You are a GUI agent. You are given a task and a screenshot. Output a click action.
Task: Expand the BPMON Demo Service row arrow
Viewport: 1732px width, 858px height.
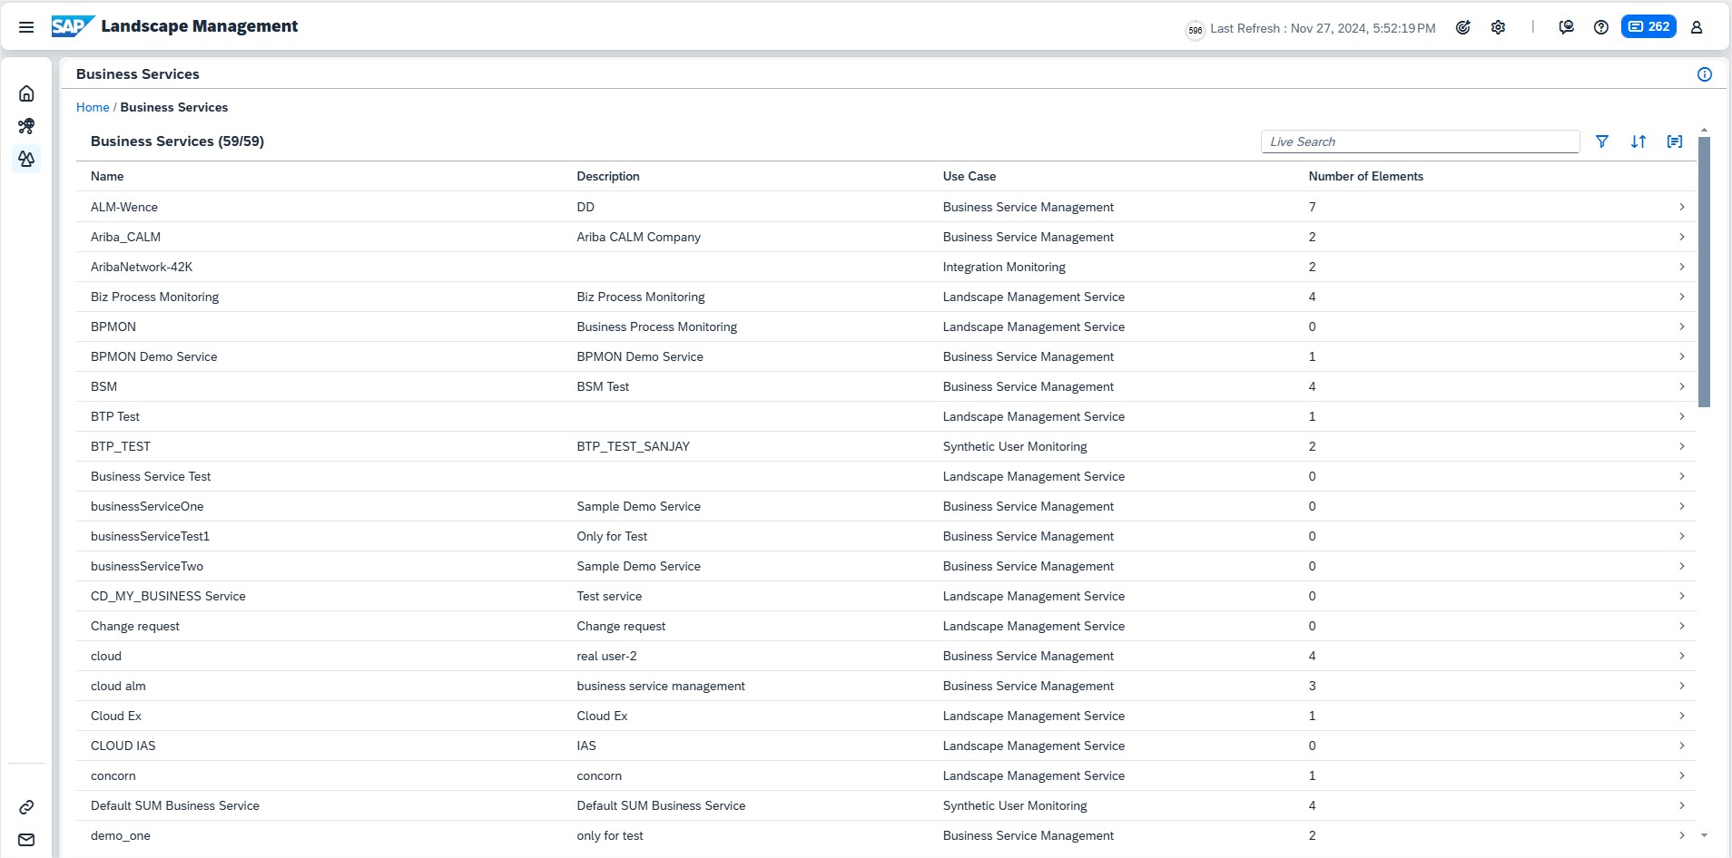coord(1681,356)
